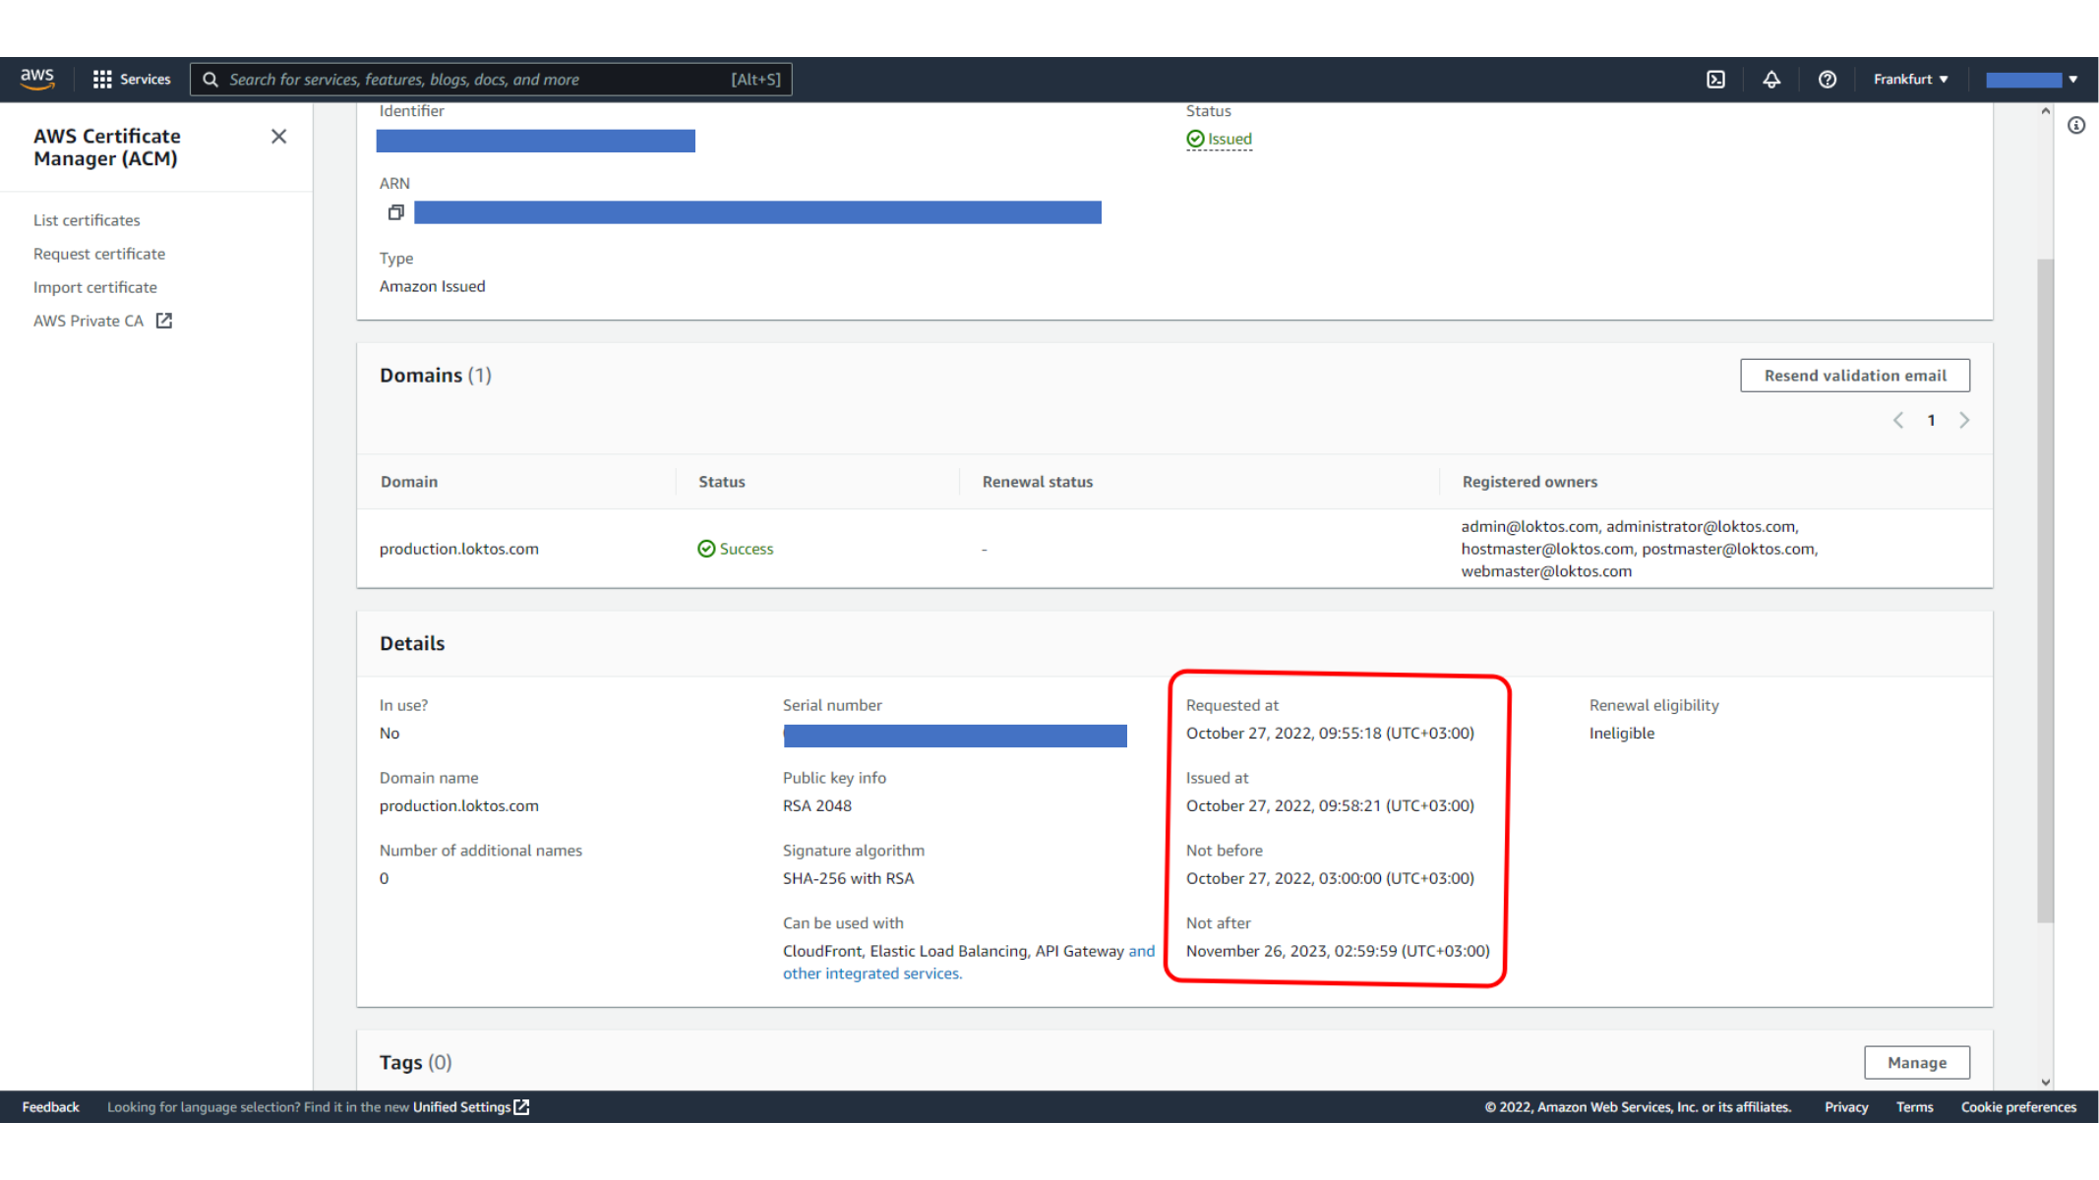Open the notifications bell
Screen dimensions: 2099x1180
coord(1771,80)
